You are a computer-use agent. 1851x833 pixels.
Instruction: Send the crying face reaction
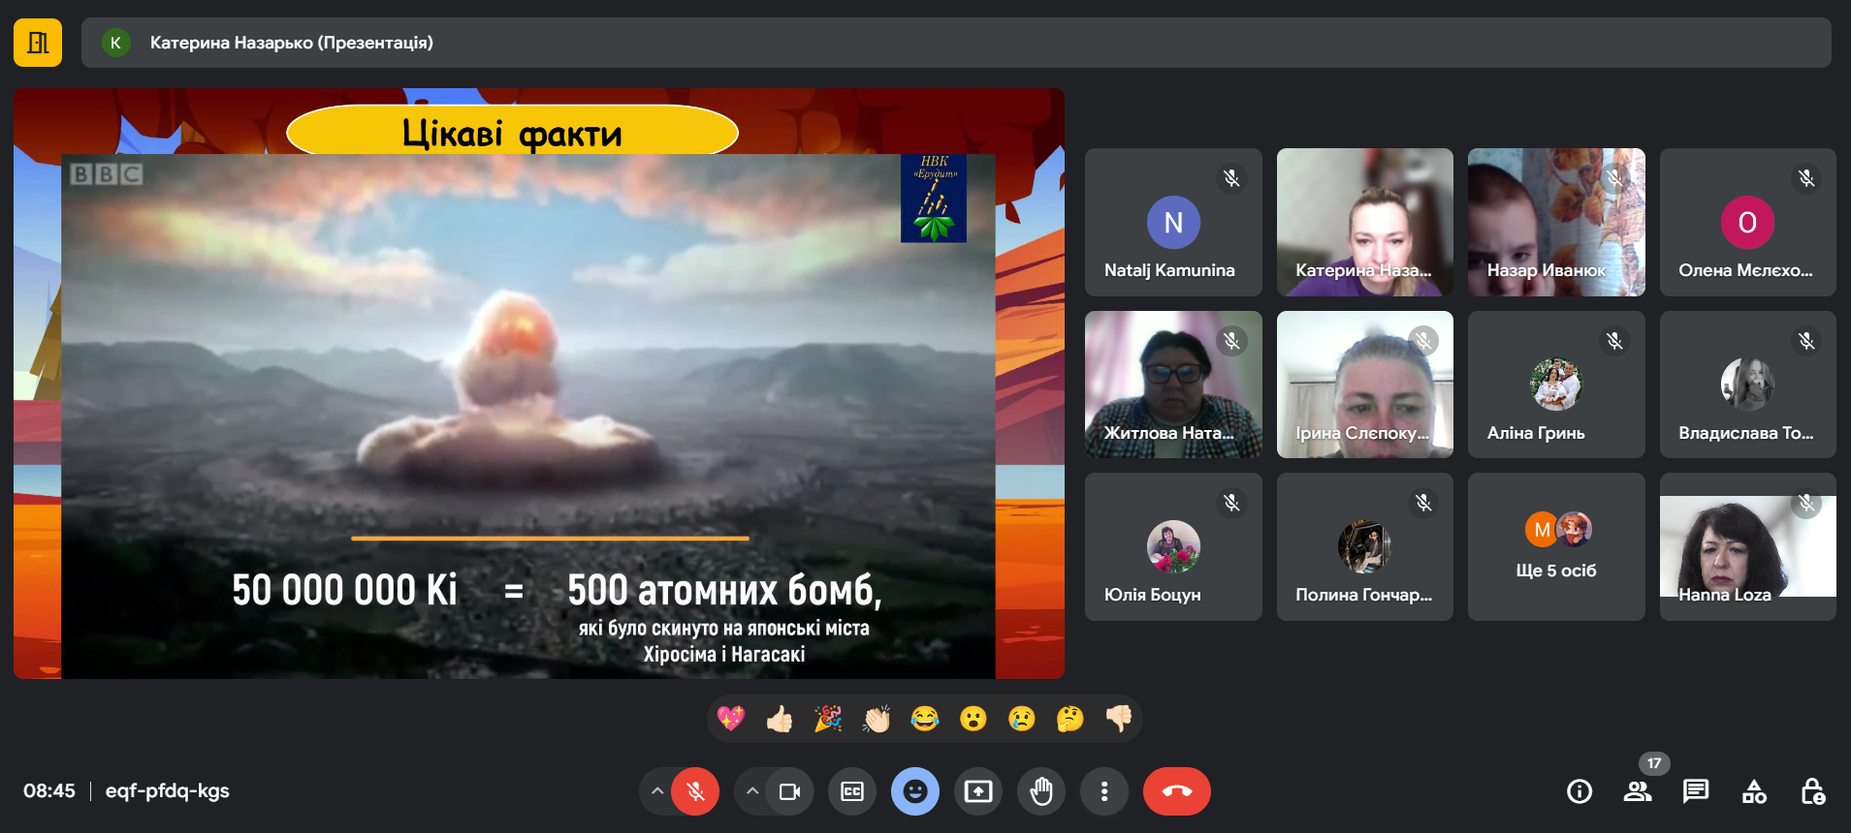(1021, 719)
